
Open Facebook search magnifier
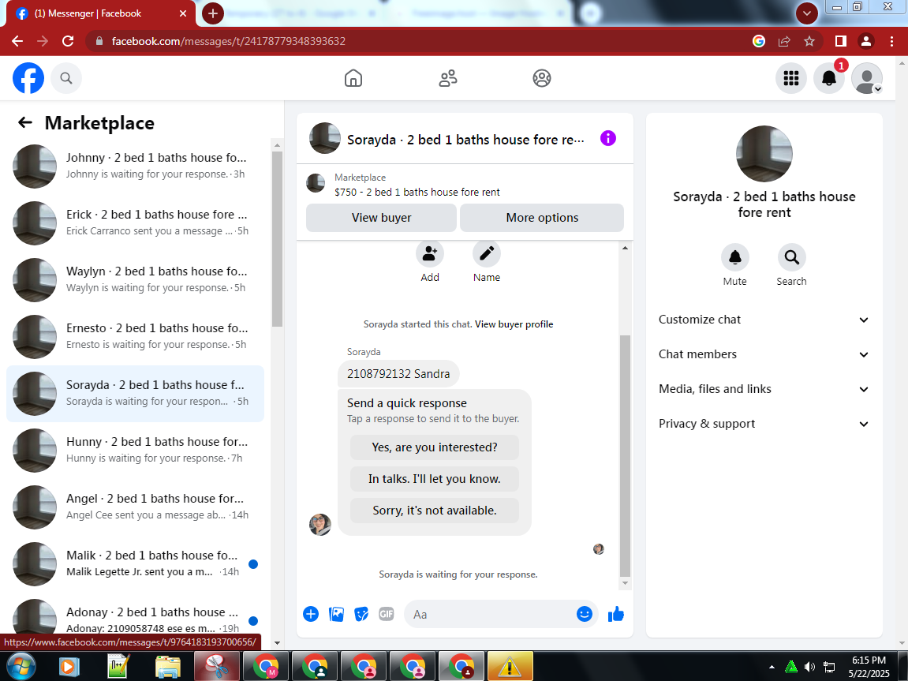point(66,78)
